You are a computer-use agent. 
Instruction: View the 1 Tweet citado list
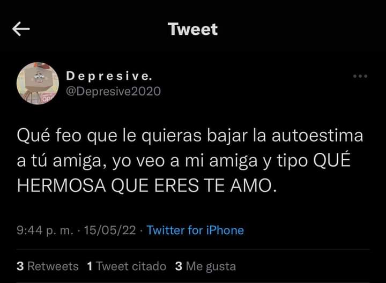point(127,266)
